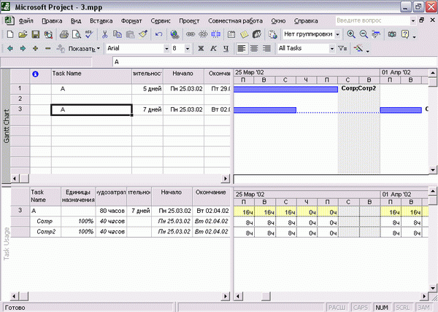Image resolution: width=438 pixels, height=312 pixels.
Task: Open the Совместная работа menu
Action: tap(235, 21)
